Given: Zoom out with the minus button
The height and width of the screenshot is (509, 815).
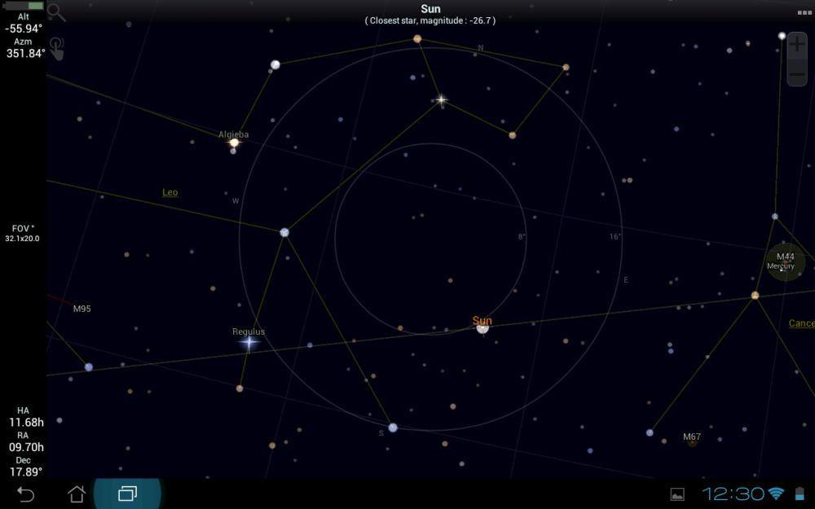Looking at the screenshot, I should (797, 74).
